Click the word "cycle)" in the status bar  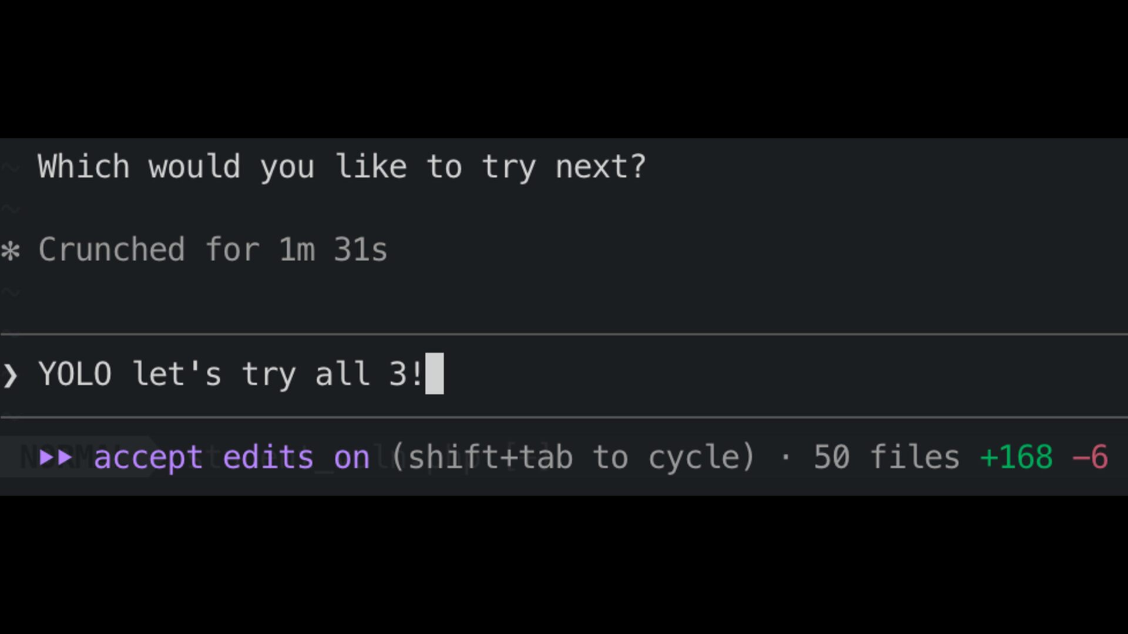pyautogui.click(x=701, y=457)
